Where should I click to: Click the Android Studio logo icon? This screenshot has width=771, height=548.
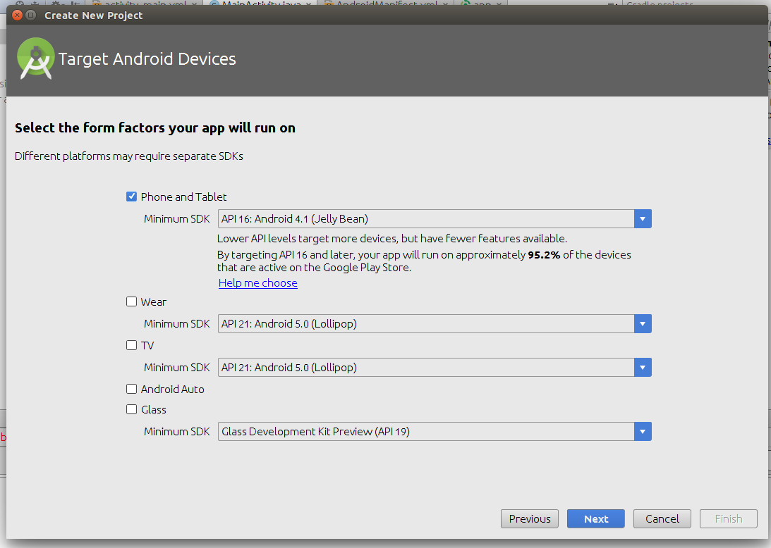[x=35, y=59]
